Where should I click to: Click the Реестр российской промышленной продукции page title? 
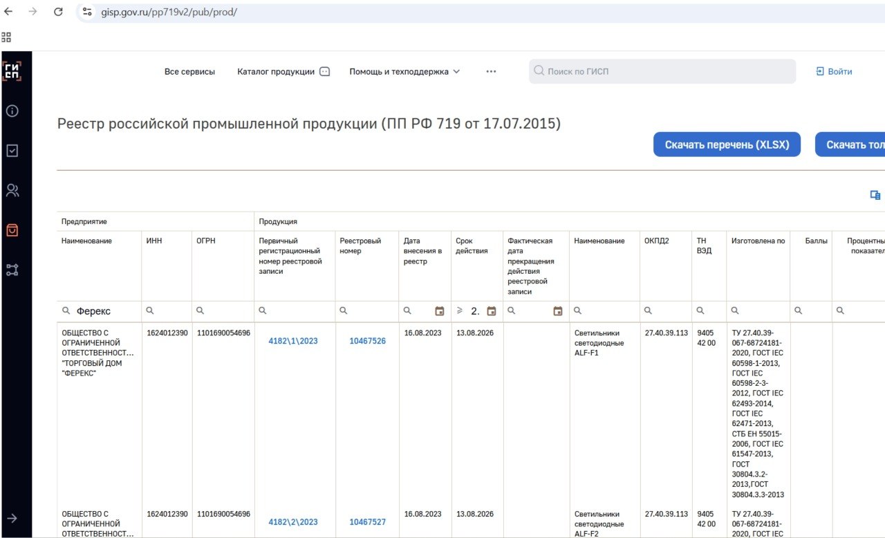pos(309,124)
